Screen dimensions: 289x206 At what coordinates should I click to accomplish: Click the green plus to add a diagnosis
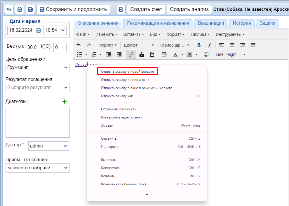[65, 102]
